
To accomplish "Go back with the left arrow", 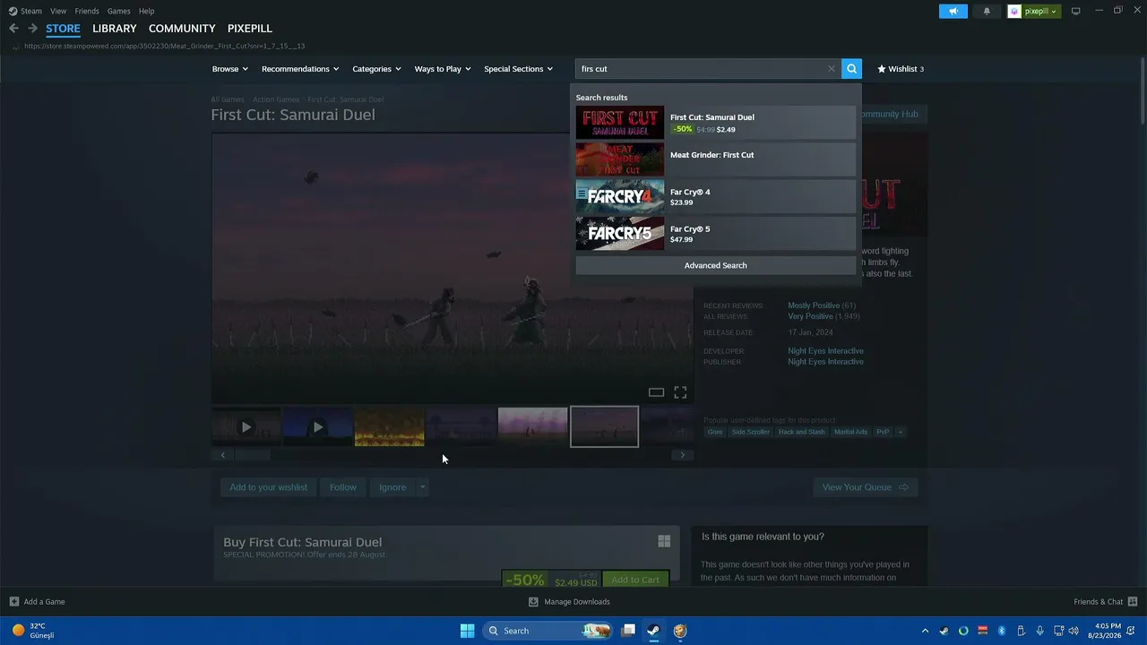I will [x=13, y=29].
